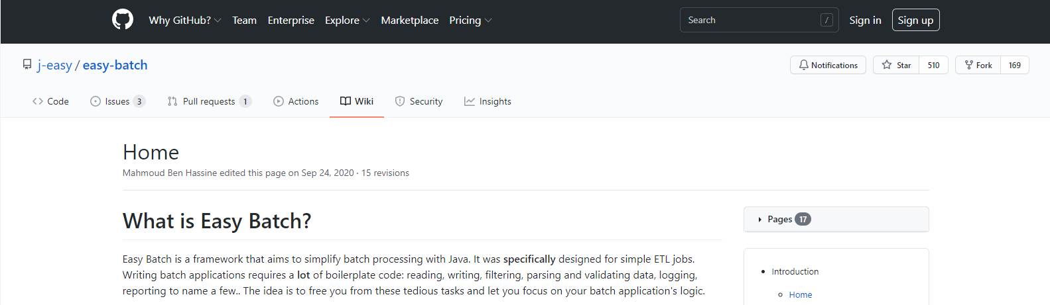
Task: Click the Pages count badge 17
Action: tap(803, 219)
